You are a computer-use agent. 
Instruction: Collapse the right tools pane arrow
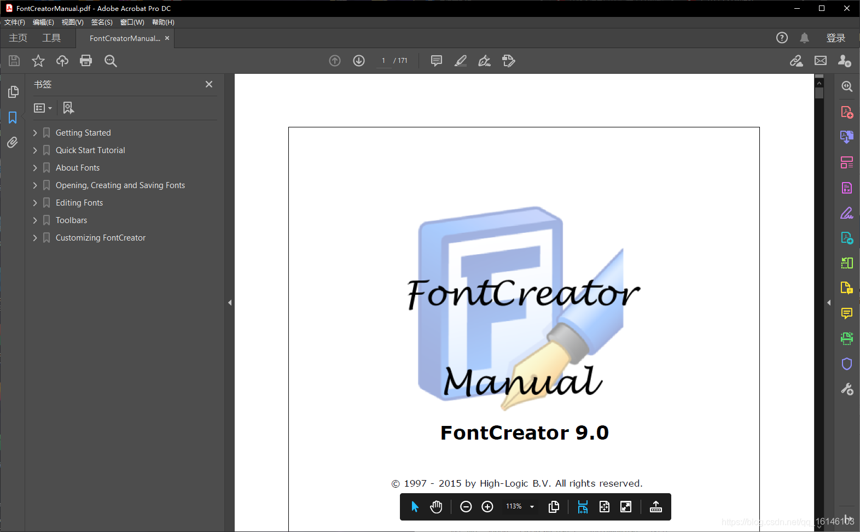coord(829,302)
